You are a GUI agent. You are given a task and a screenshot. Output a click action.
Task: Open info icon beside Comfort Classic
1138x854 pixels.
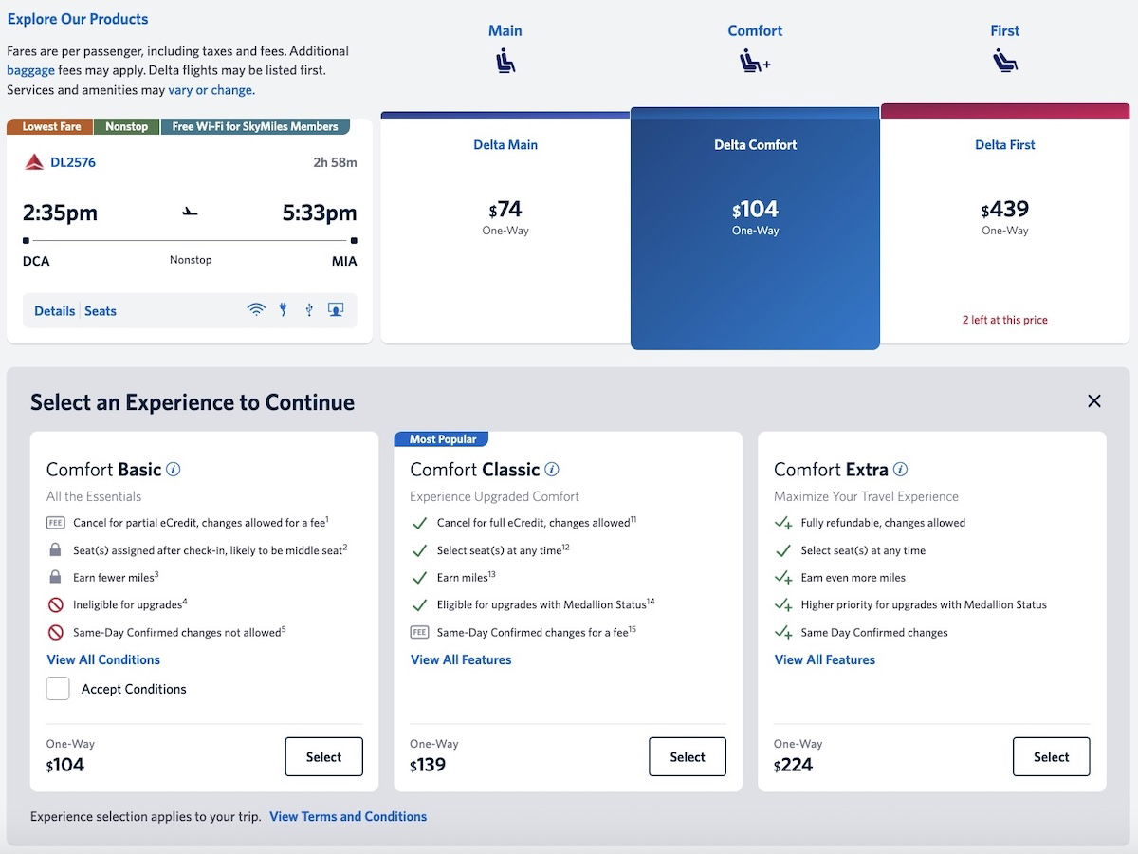(552, 470)
